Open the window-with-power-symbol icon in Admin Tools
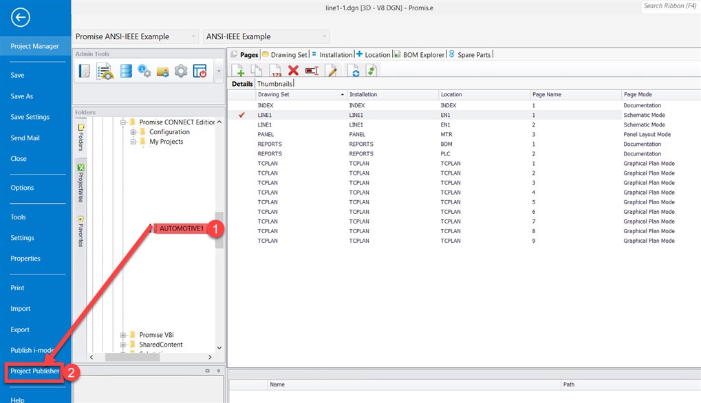 pyautogui.click(x=199, y=71)
